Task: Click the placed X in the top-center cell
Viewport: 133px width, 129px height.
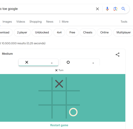Action: 59,84
